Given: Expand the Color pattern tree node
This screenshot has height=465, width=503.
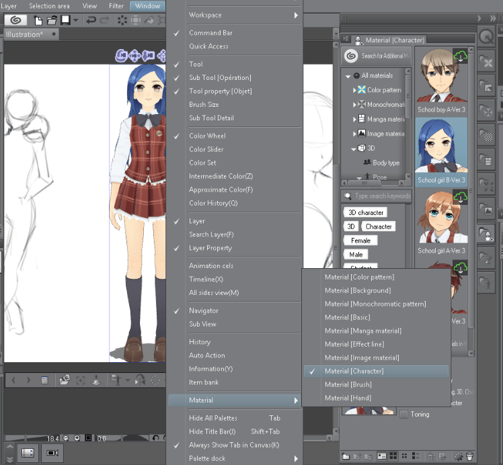Looking at the screenshot, I should [354, 90].
